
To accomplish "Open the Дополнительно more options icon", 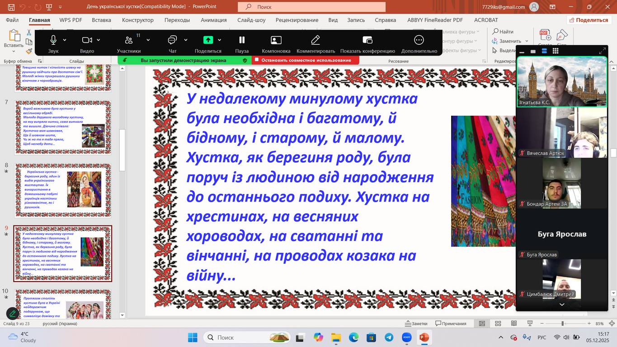I will pos(419,40).
